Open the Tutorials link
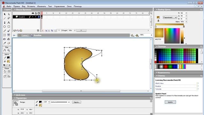This screenshot has height=115, width=204. click(158, 89)
